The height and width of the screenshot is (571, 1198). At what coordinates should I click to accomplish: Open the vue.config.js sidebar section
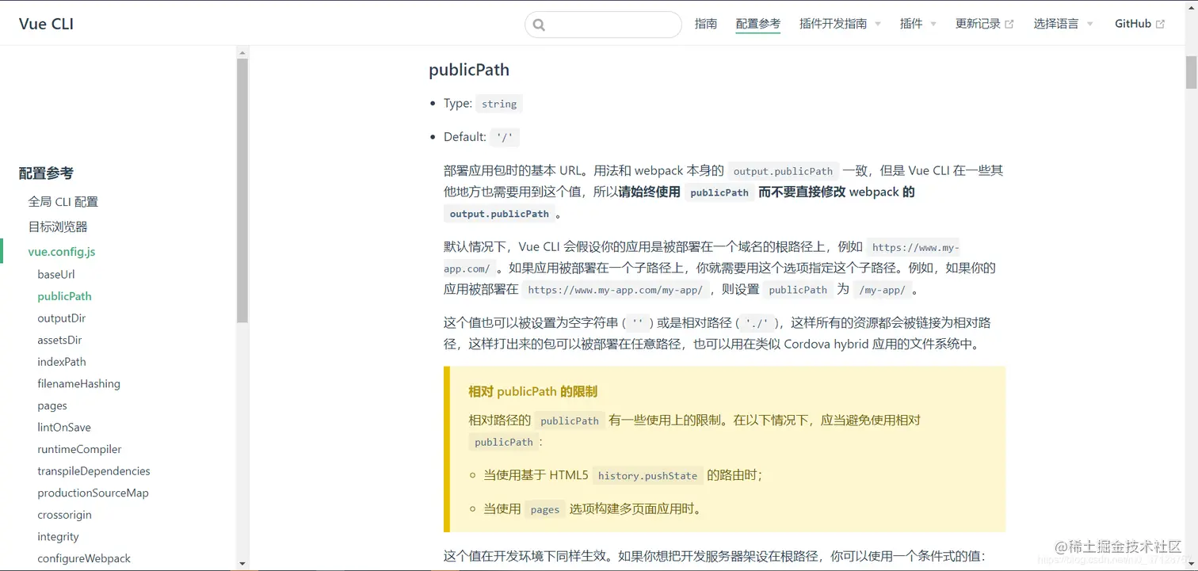click(61, 251)
